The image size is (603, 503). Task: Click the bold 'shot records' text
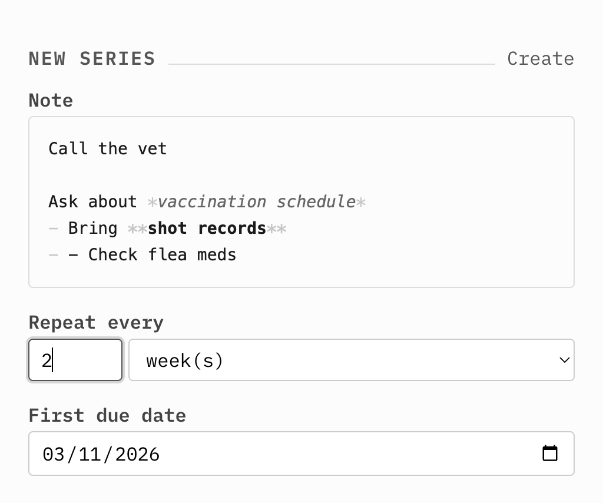(x=207, y=228)
